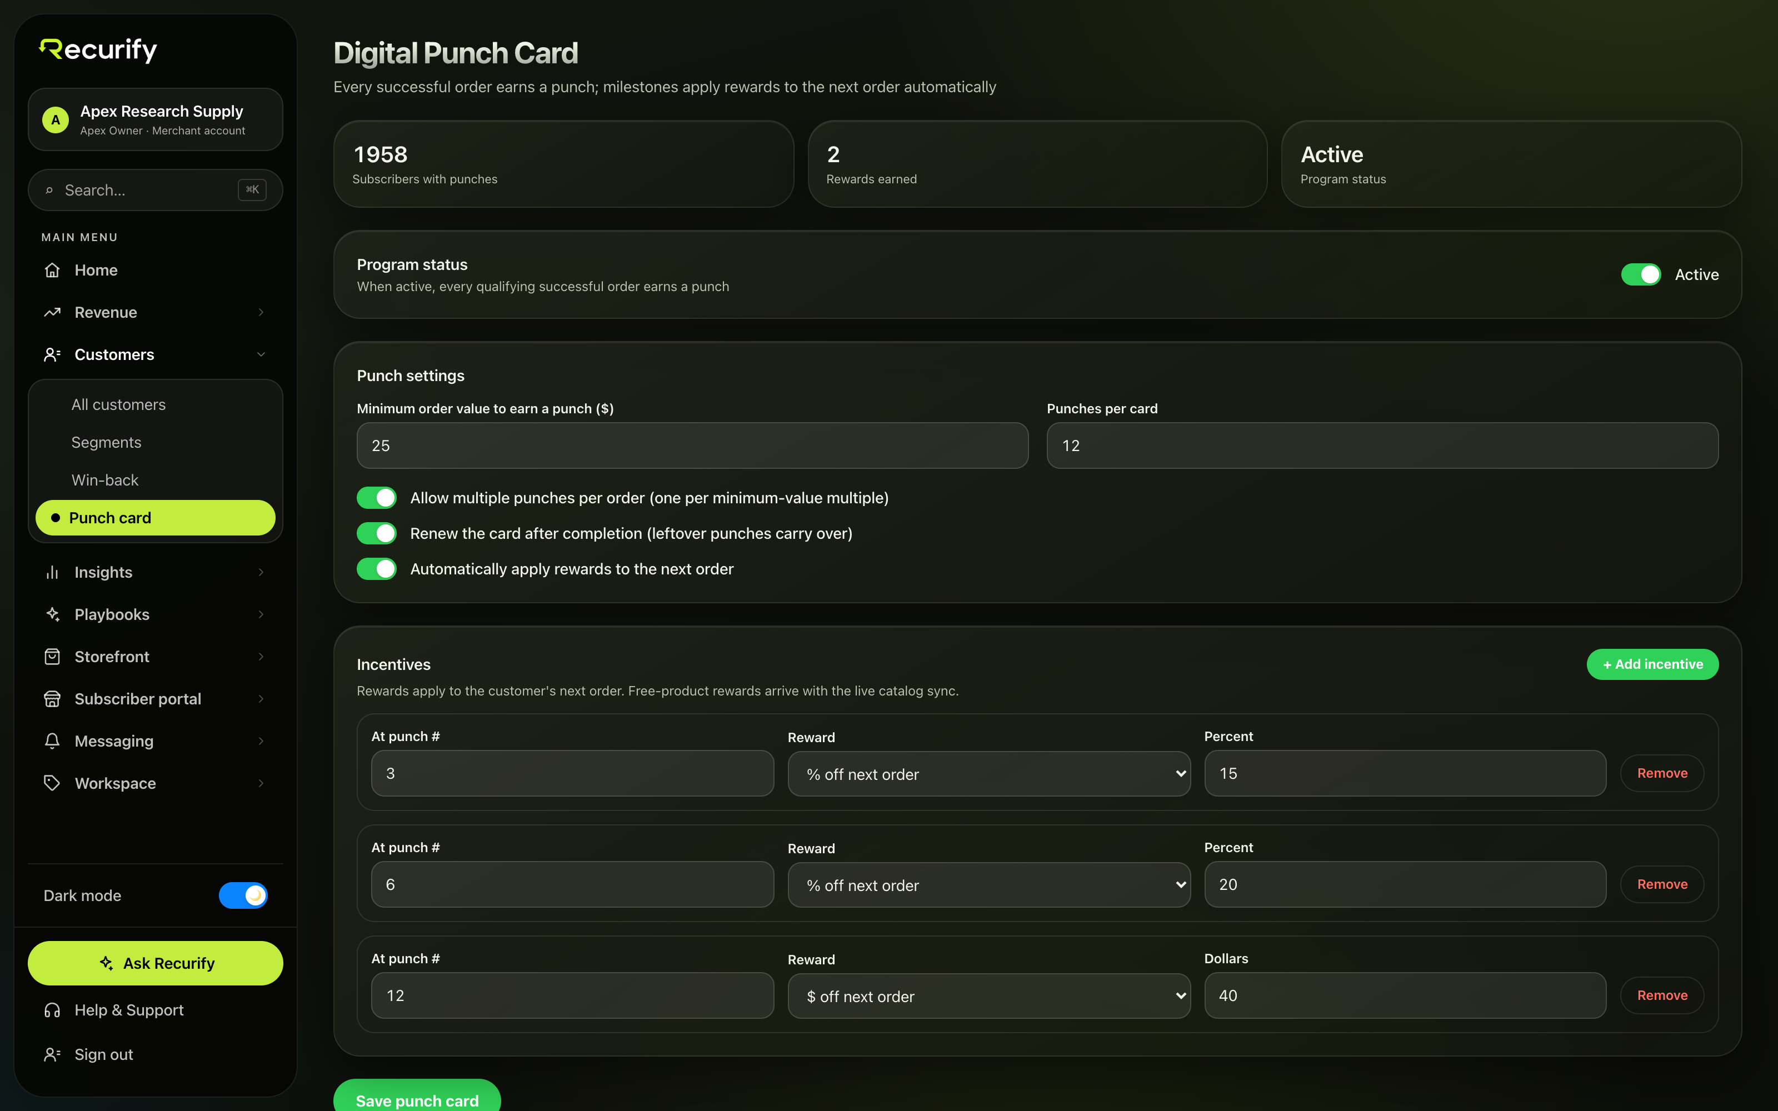Screen dimensions: 1778x1111
Task: Edit the At punch # field showing 3
Action: tap(572, 773)
